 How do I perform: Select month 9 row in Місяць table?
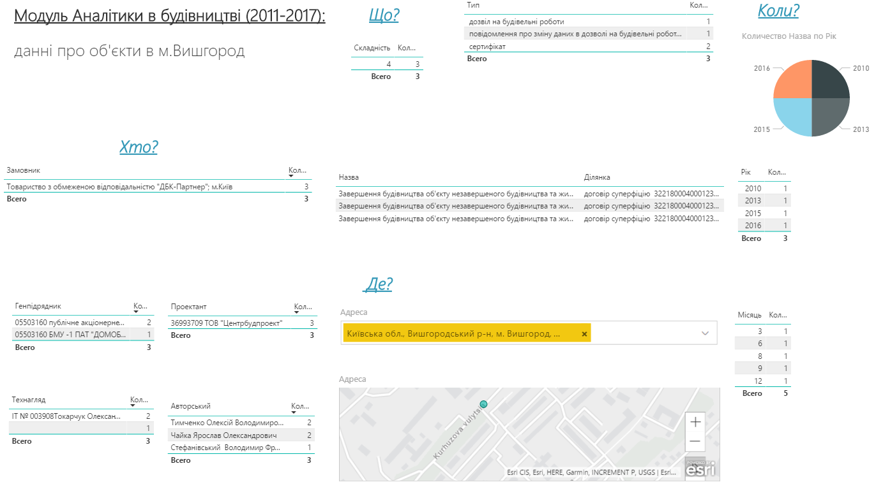762,369
